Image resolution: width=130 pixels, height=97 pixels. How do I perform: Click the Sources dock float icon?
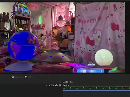click(x=60, y=82)
